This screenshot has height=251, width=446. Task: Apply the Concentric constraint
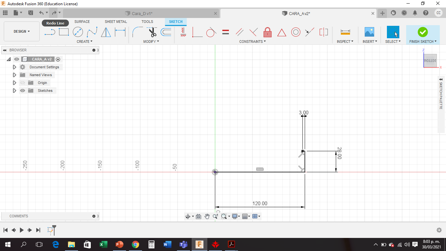tap(296, 32)
